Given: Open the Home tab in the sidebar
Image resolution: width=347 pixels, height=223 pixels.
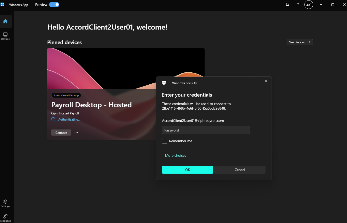Looking at the screenshot, I should pyautogui.click(x=5, y=21).
